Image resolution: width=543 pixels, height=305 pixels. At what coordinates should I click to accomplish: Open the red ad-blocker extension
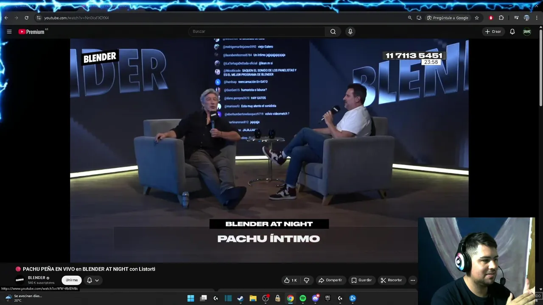tap(491, 18)
